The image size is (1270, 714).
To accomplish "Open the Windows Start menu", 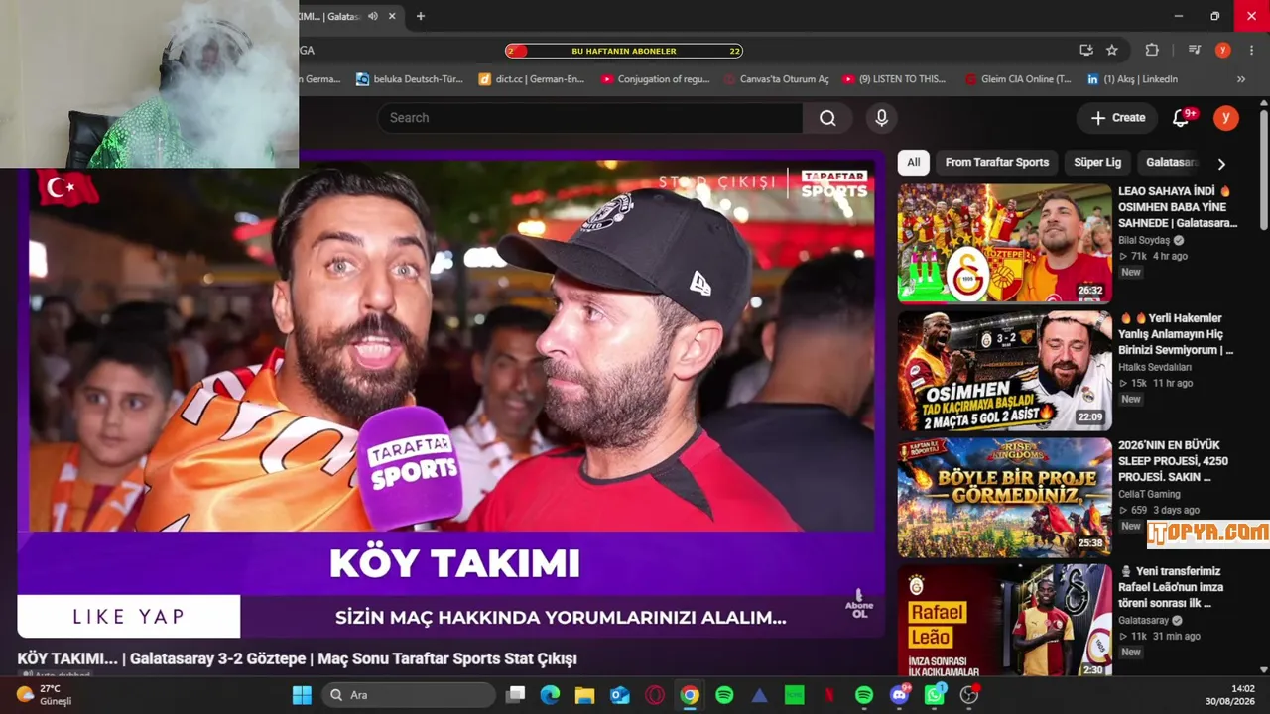I will click(303, 695).
